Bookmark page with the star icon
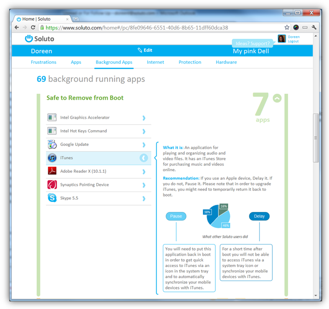The width and height of the screenshot is (329, 309). (x=287, y=27)
